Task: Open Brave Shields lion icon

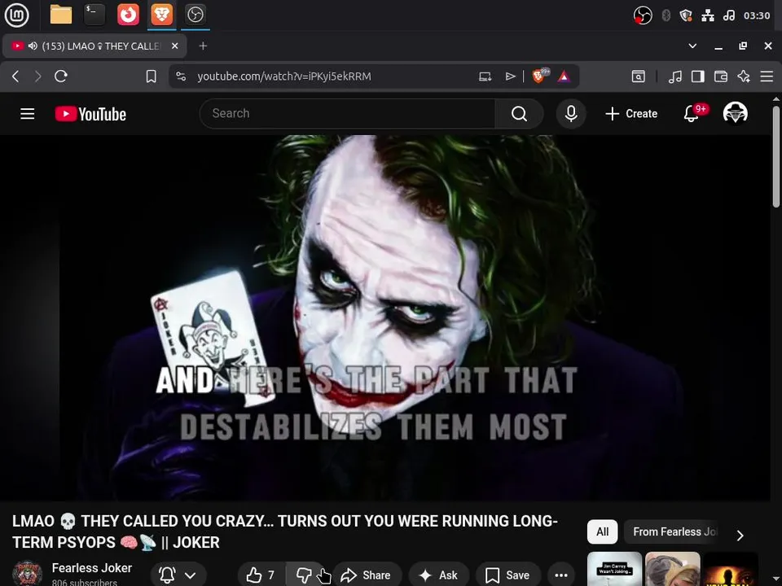Action: coord(539,76)
